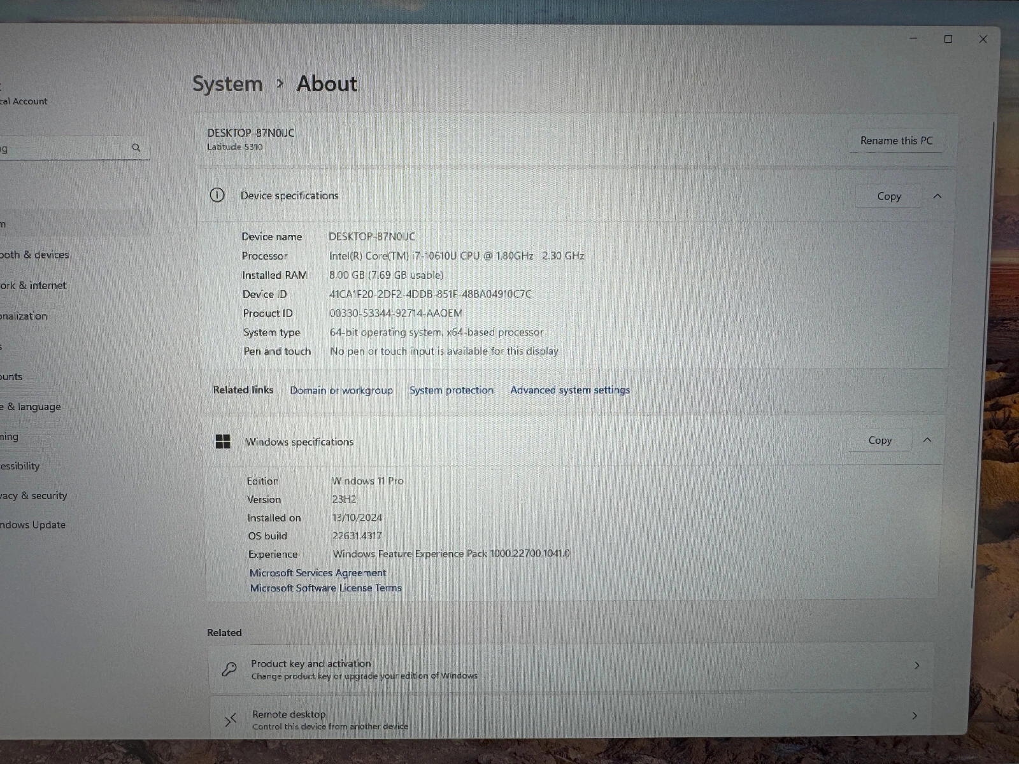
Task: Open Domain or workgroup link
Action: pyautogui.click(x=341, y=390)
